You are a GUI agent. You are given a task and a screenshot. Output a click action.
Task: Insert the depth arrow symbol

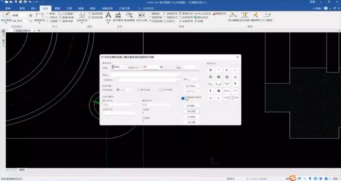[x=235, y=84]
